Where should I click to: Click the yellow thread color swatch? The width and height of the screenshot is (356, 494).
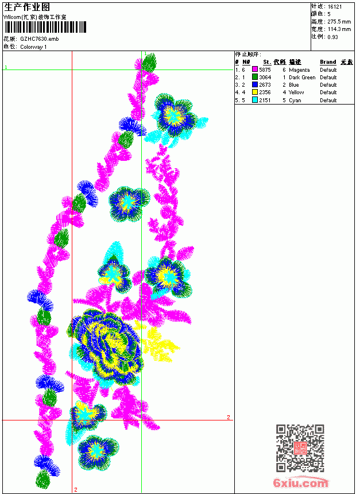coord(255,92)
